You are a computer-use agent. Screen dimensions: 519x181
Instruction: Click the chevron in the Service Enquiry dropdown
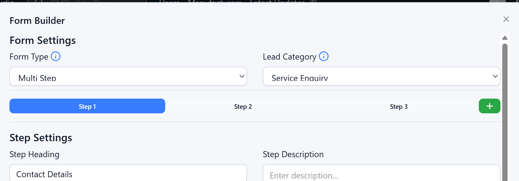pyautogui.click(x=495, y=76)
